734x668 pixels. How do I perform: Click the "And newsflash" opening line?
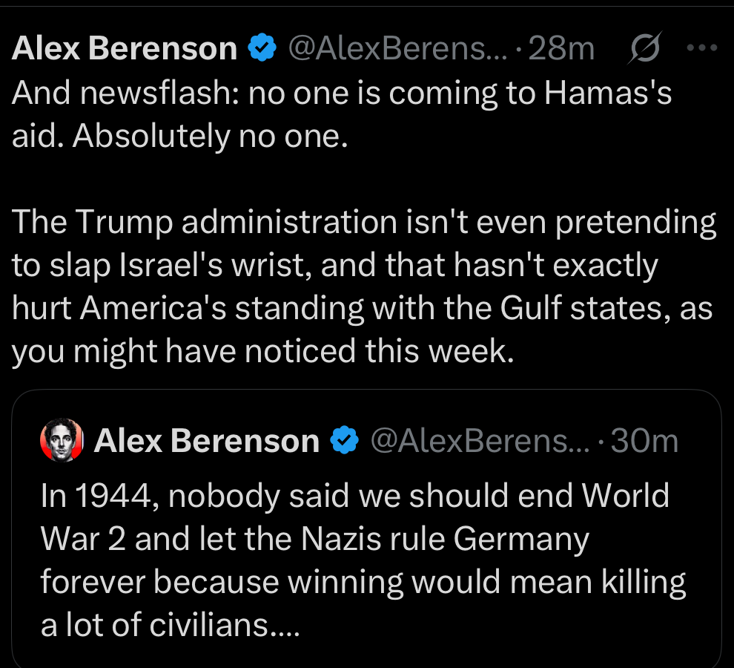coord(119,95)
